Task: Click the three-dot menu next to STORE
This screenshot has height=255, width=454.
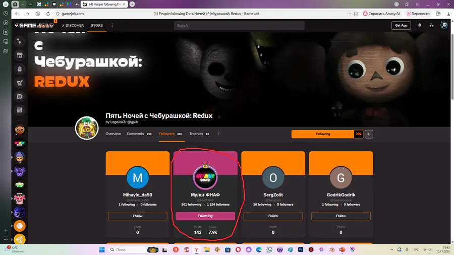Action: point(112,25)
